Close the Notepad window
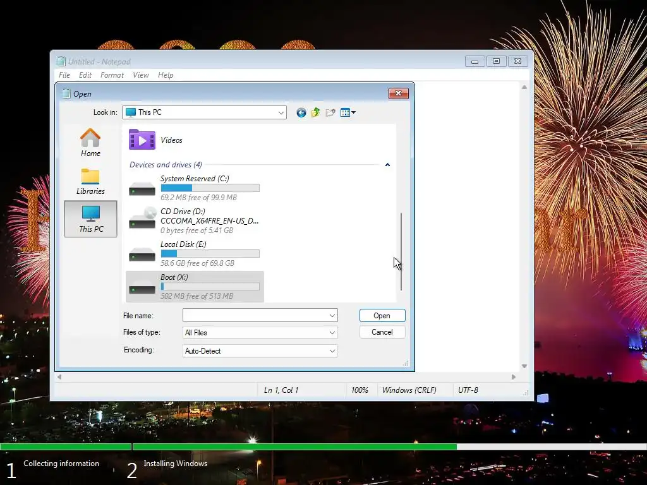Viewport: 647px width, 485px height. (518, 61)
